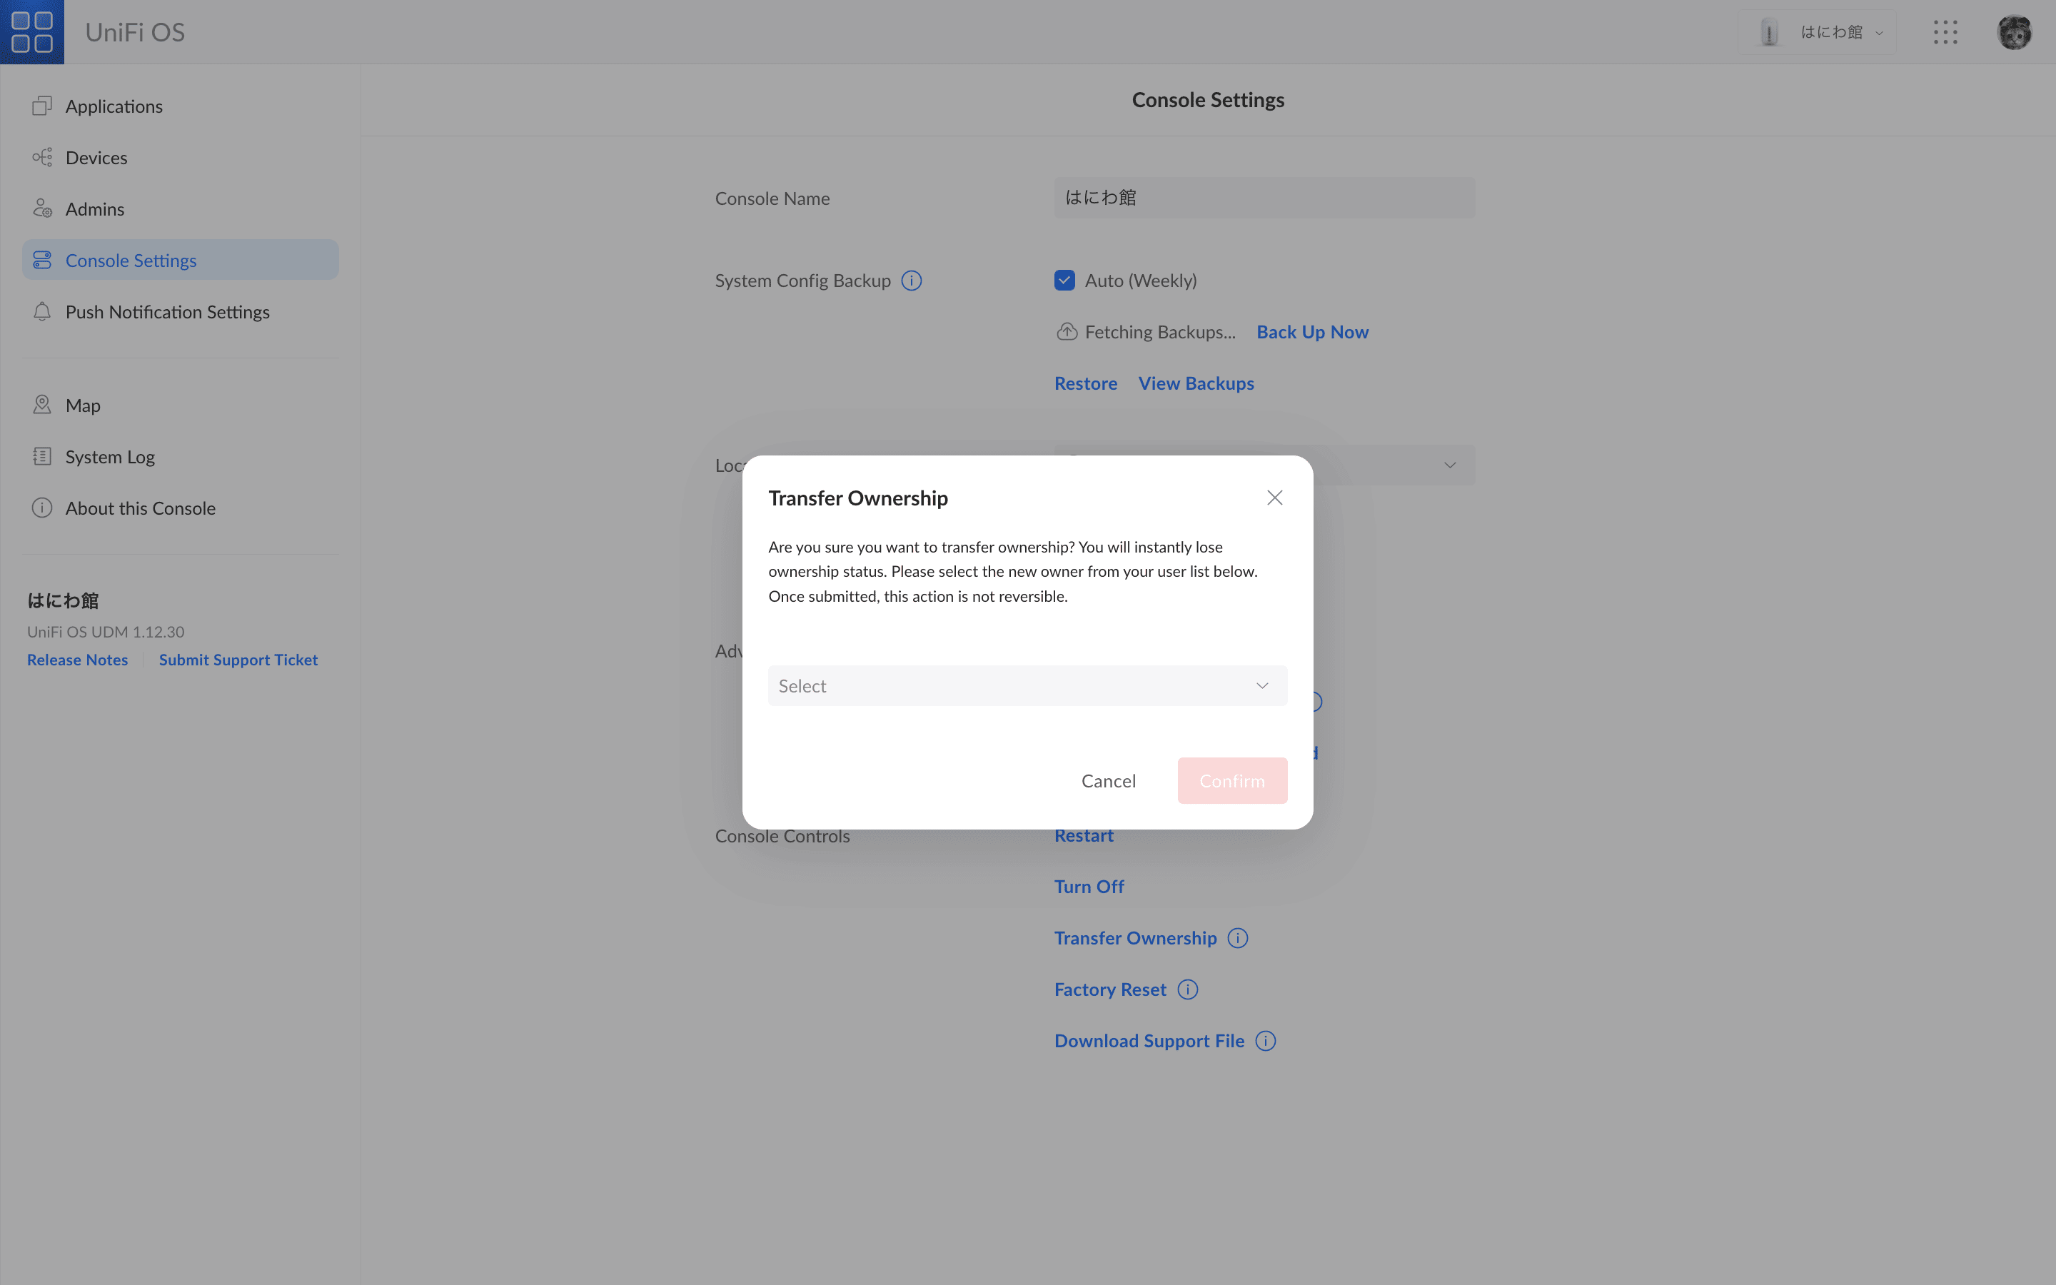This screenshot has height=1285, width=2056.
Task: Click the Map pin icon
Action: pos(41,405)
